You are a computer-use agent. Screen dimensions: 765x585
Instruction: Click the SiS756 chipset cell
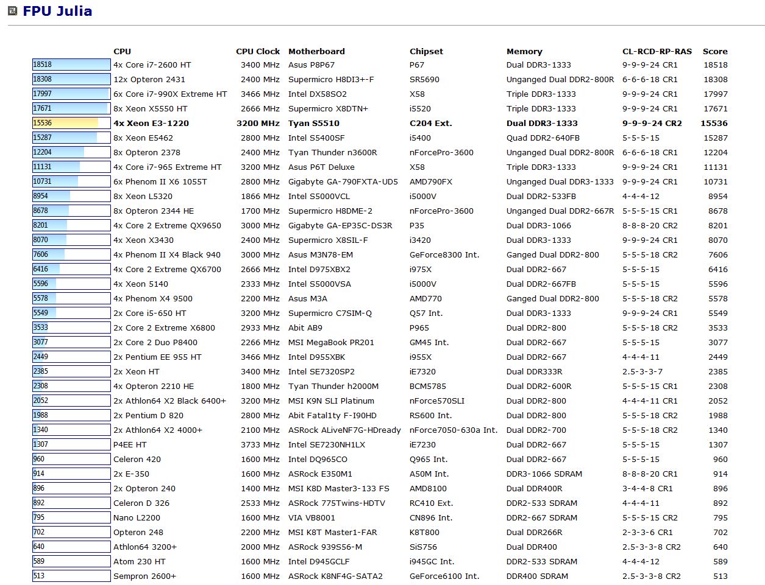tap(423, 547)
